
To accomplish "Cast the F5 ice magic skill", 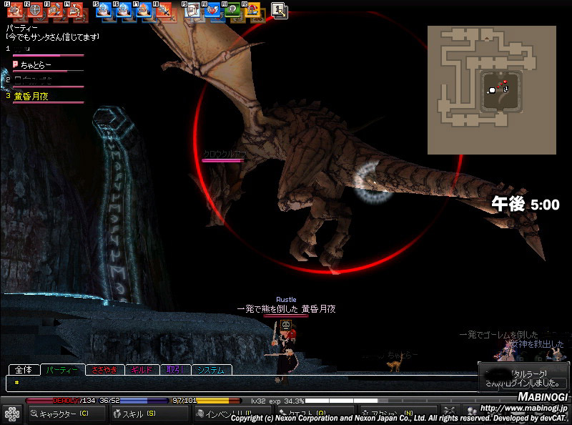I will pos(104,10).
